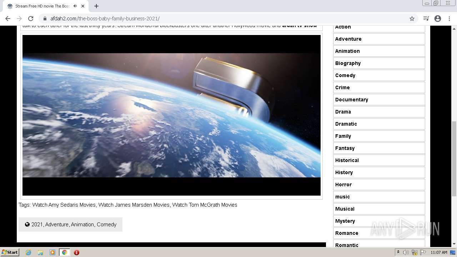Click the globe icon beside 2021
The width and height of the screenshot is (457, 257).
(27, 225)
